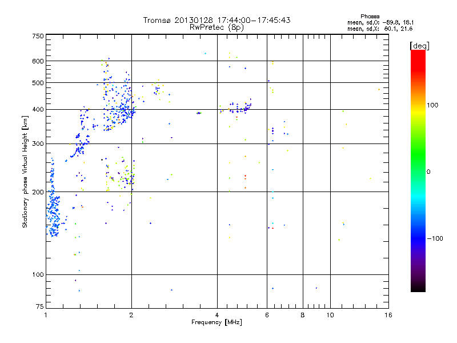
Task: Select the 'mean, sd,O: -89.8, 18.1' line
Action: [380, 22]
